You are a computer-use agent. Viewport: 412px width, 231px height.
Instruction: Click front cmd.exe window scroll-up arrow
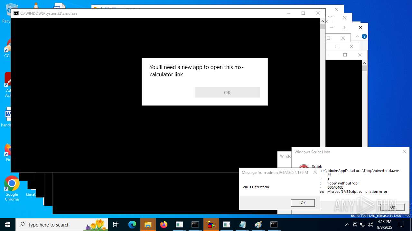(x=323, y=21)
